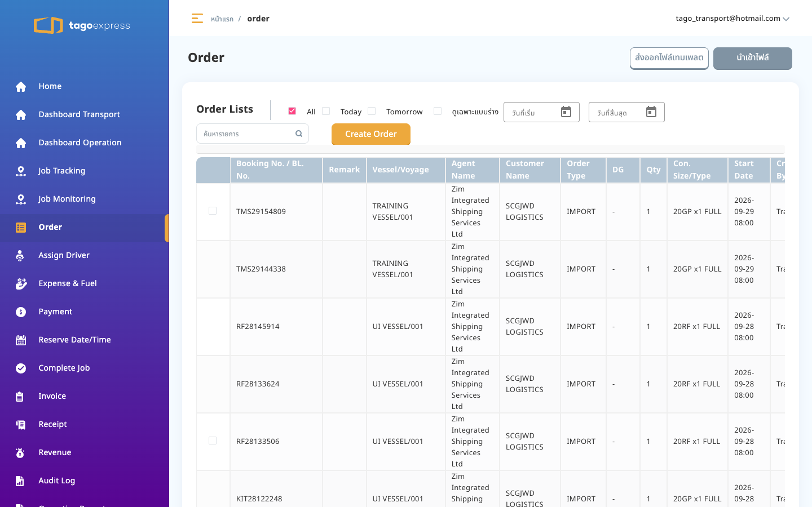Click the Order list icon in sidebar
Image resolution: width=812 pixels, height=507 pixels.
point(21,227)
